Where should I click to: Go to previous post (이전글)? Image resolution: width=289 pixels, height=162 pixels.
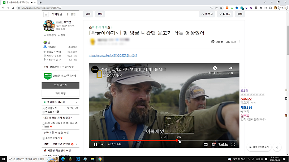click(x=208, y=14)
